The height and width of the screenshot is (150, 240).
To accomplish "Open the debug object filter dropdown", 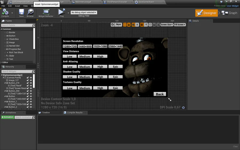I will 84,12.
